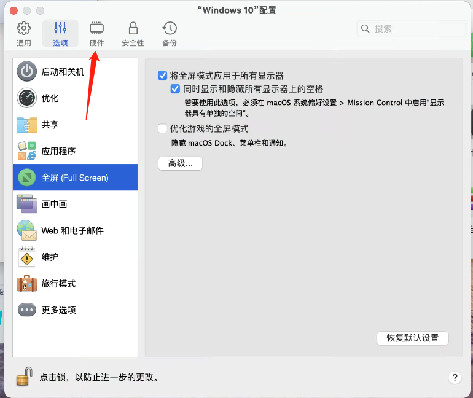Viewport: 473px width, 398px height.
Task: Click the 更多选项 ellipsis icon
Action: pos(27,310)
